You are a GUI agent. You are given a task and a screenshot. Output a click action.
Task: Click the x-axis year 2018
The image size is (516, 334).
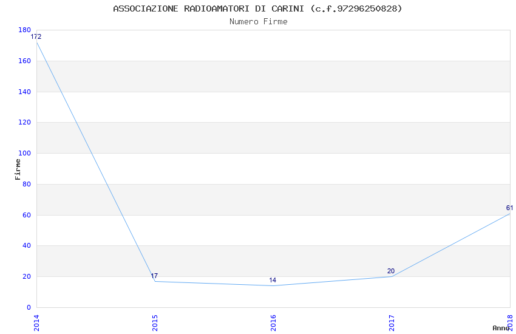510,323
